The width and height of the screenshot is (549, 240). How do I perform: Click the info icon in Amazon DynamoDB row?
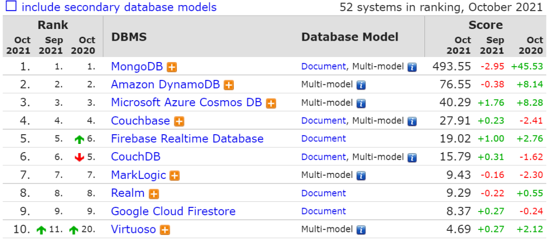click(x=361, y=85)
